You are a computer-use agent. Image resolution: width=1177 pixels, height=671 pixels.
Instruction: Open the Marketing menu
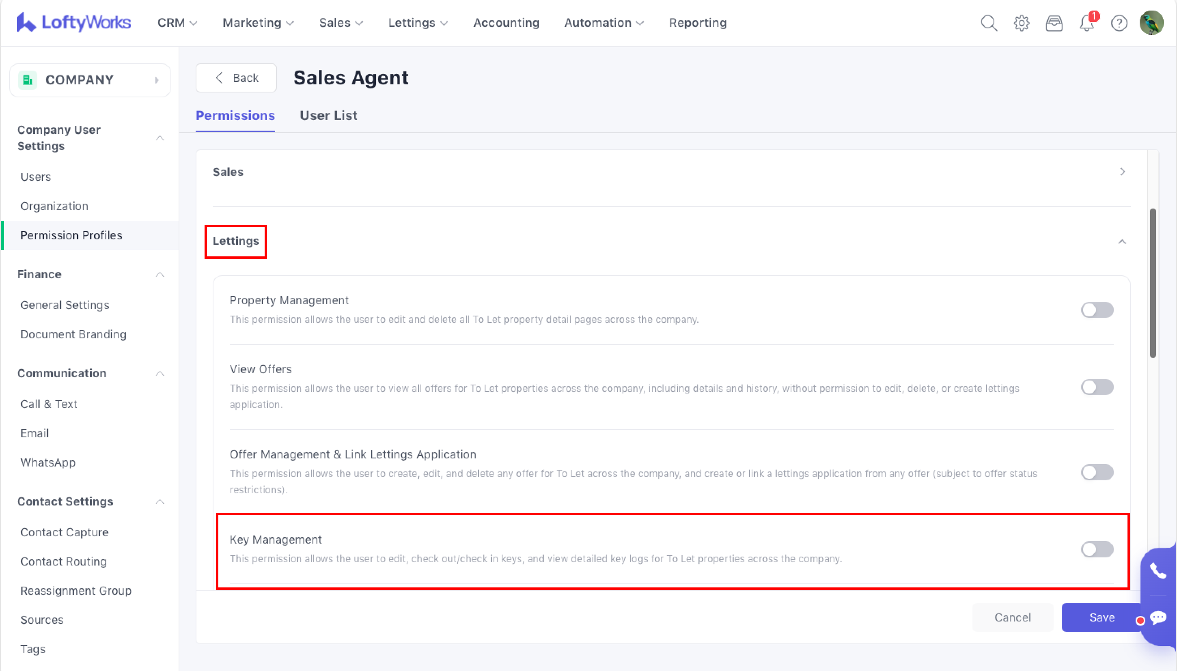(x=258, y=23)
